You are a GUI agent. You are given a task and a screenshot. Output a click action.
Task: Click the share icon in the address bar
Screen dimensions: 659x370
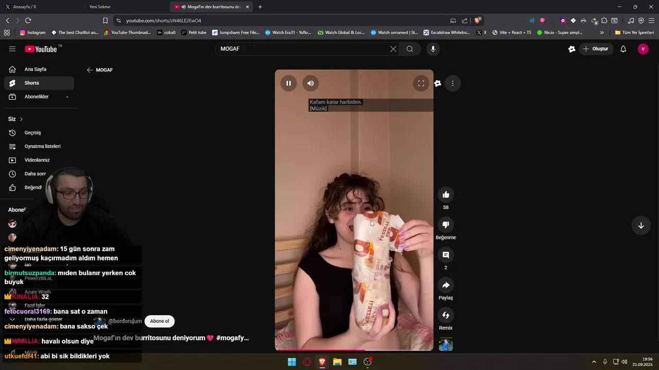pos(465,21)
